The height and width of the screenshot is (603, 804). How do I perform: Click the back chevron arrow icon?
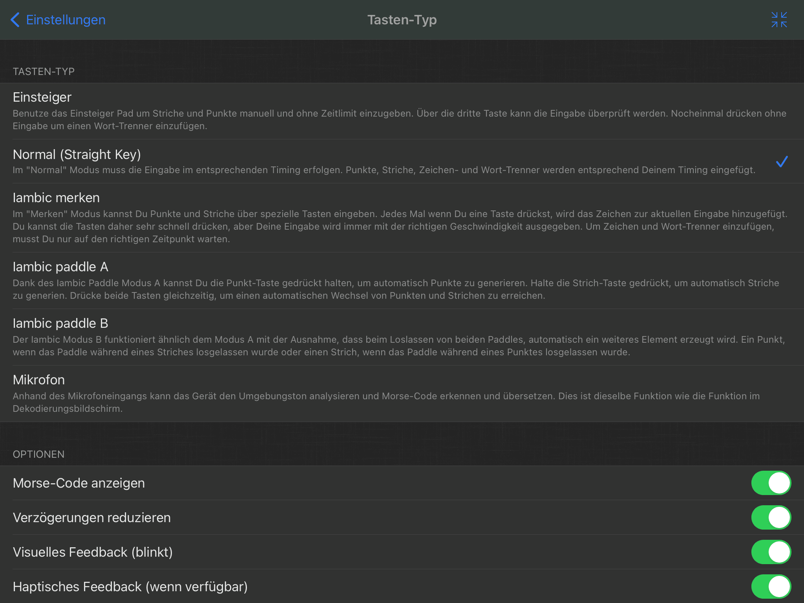pyautogui.click(x=15, y=20)
